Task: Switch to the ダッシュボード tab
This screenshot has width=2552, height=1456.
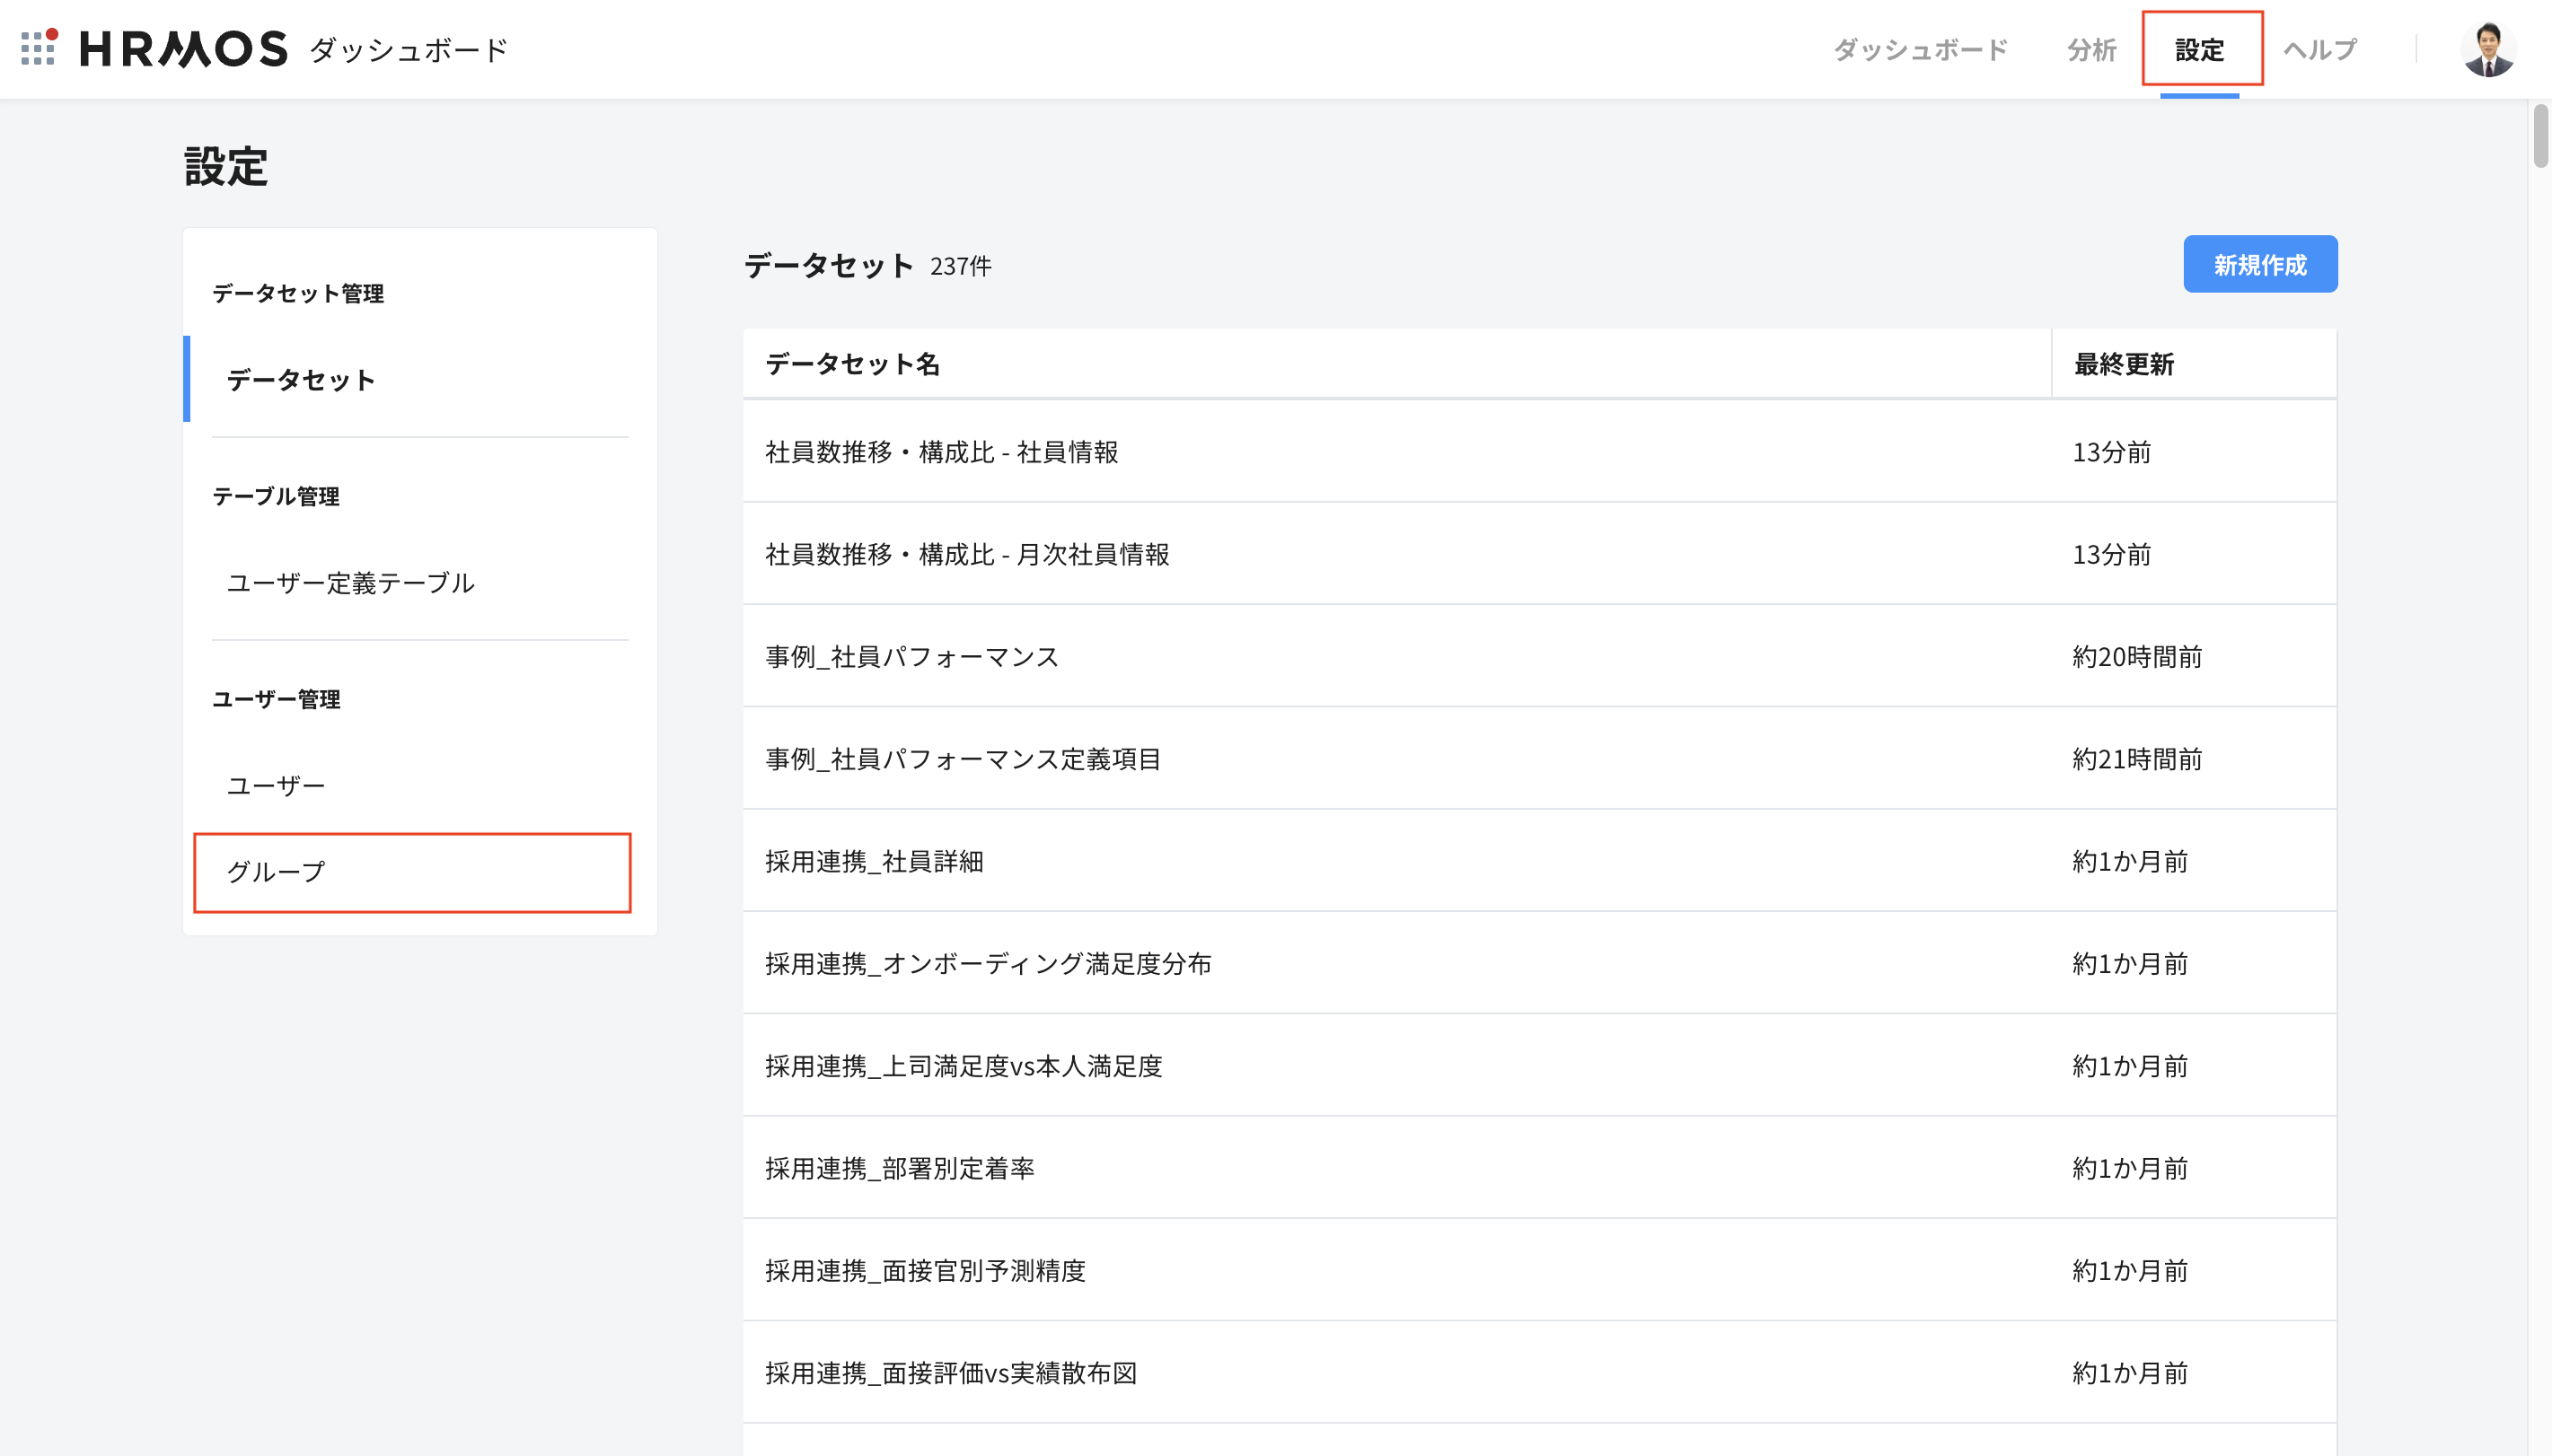Action: pos(1919,49)
